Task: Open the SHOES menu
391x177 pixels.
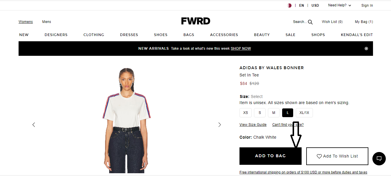Action: coord(161,35)
